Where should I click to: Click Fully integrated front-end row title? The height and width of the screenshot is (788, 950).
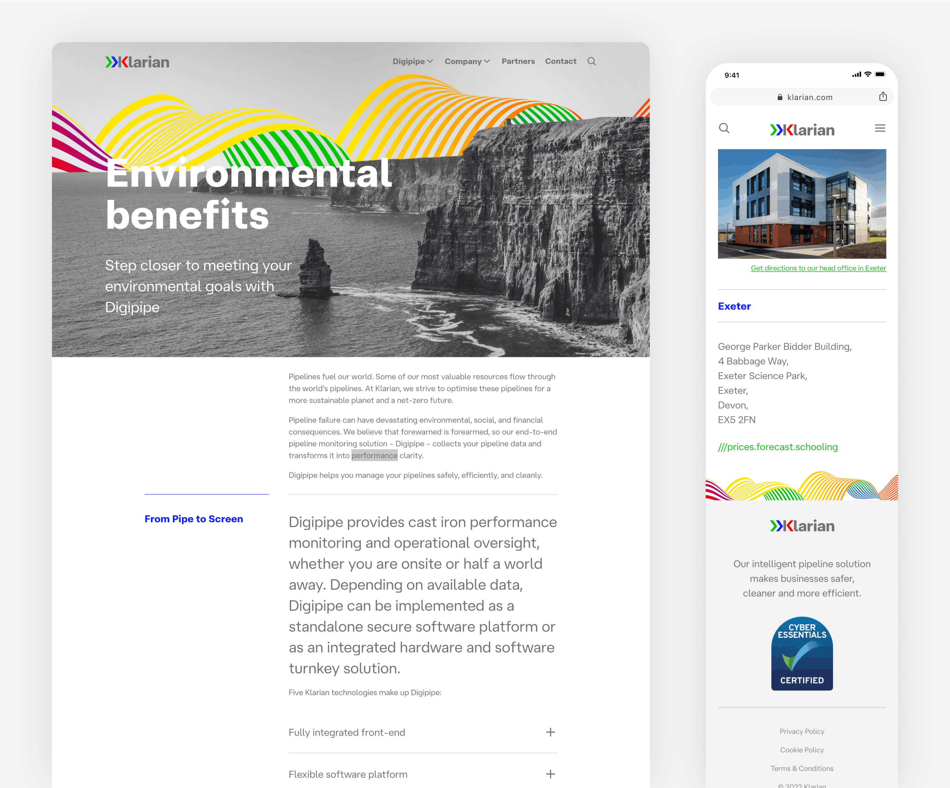347,732
